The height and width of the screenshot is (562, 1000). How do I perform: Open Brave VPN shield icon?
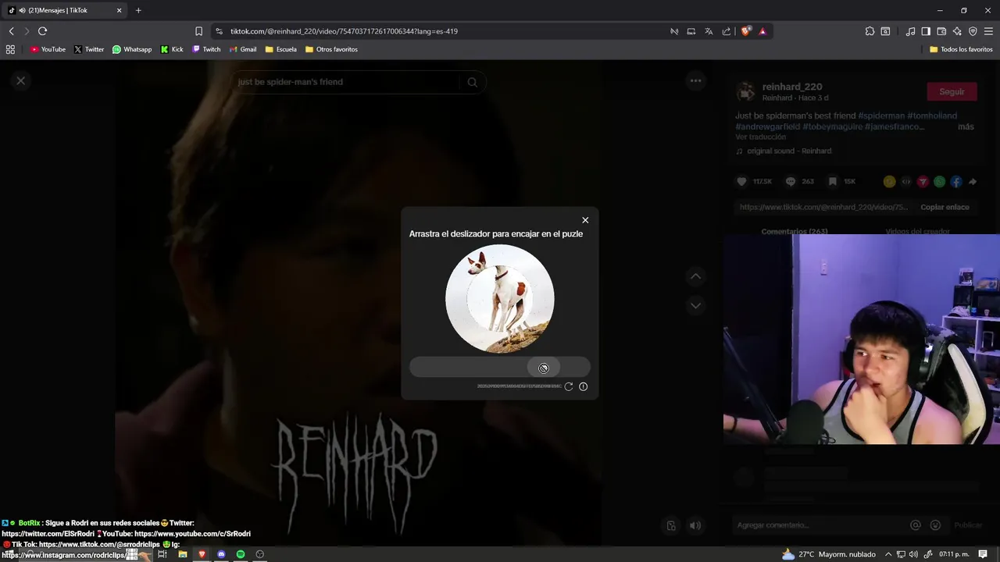(973, 31)
